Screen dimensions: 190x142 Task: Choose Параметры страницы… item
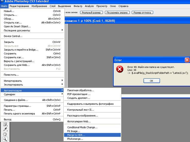click(x=32, y=106)
